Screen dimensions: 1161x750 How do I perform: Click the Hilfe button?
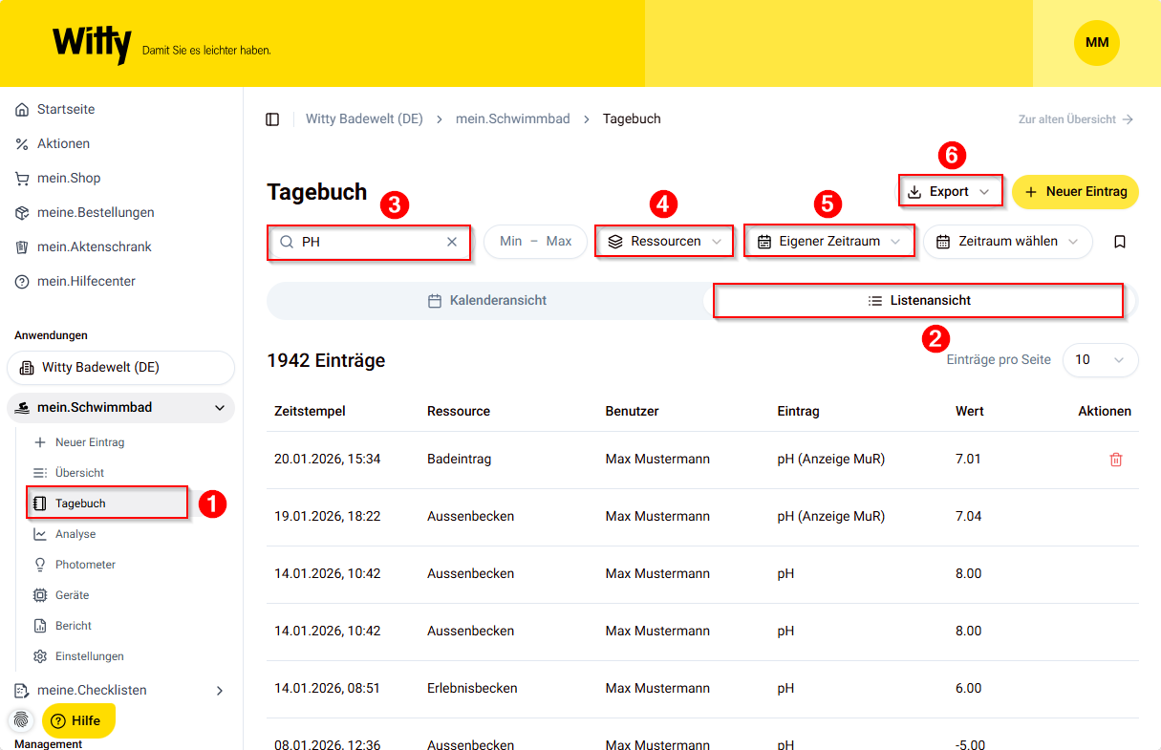pyautogui.click(x=78, y=720)
